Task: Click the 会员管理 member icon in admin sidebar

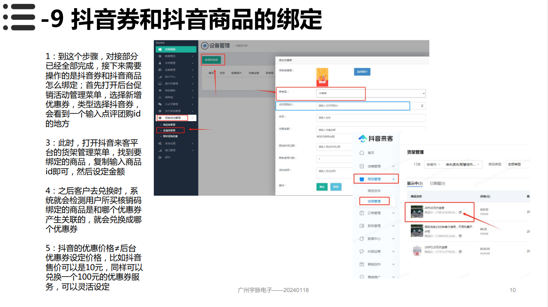Action: coord(159,63)
